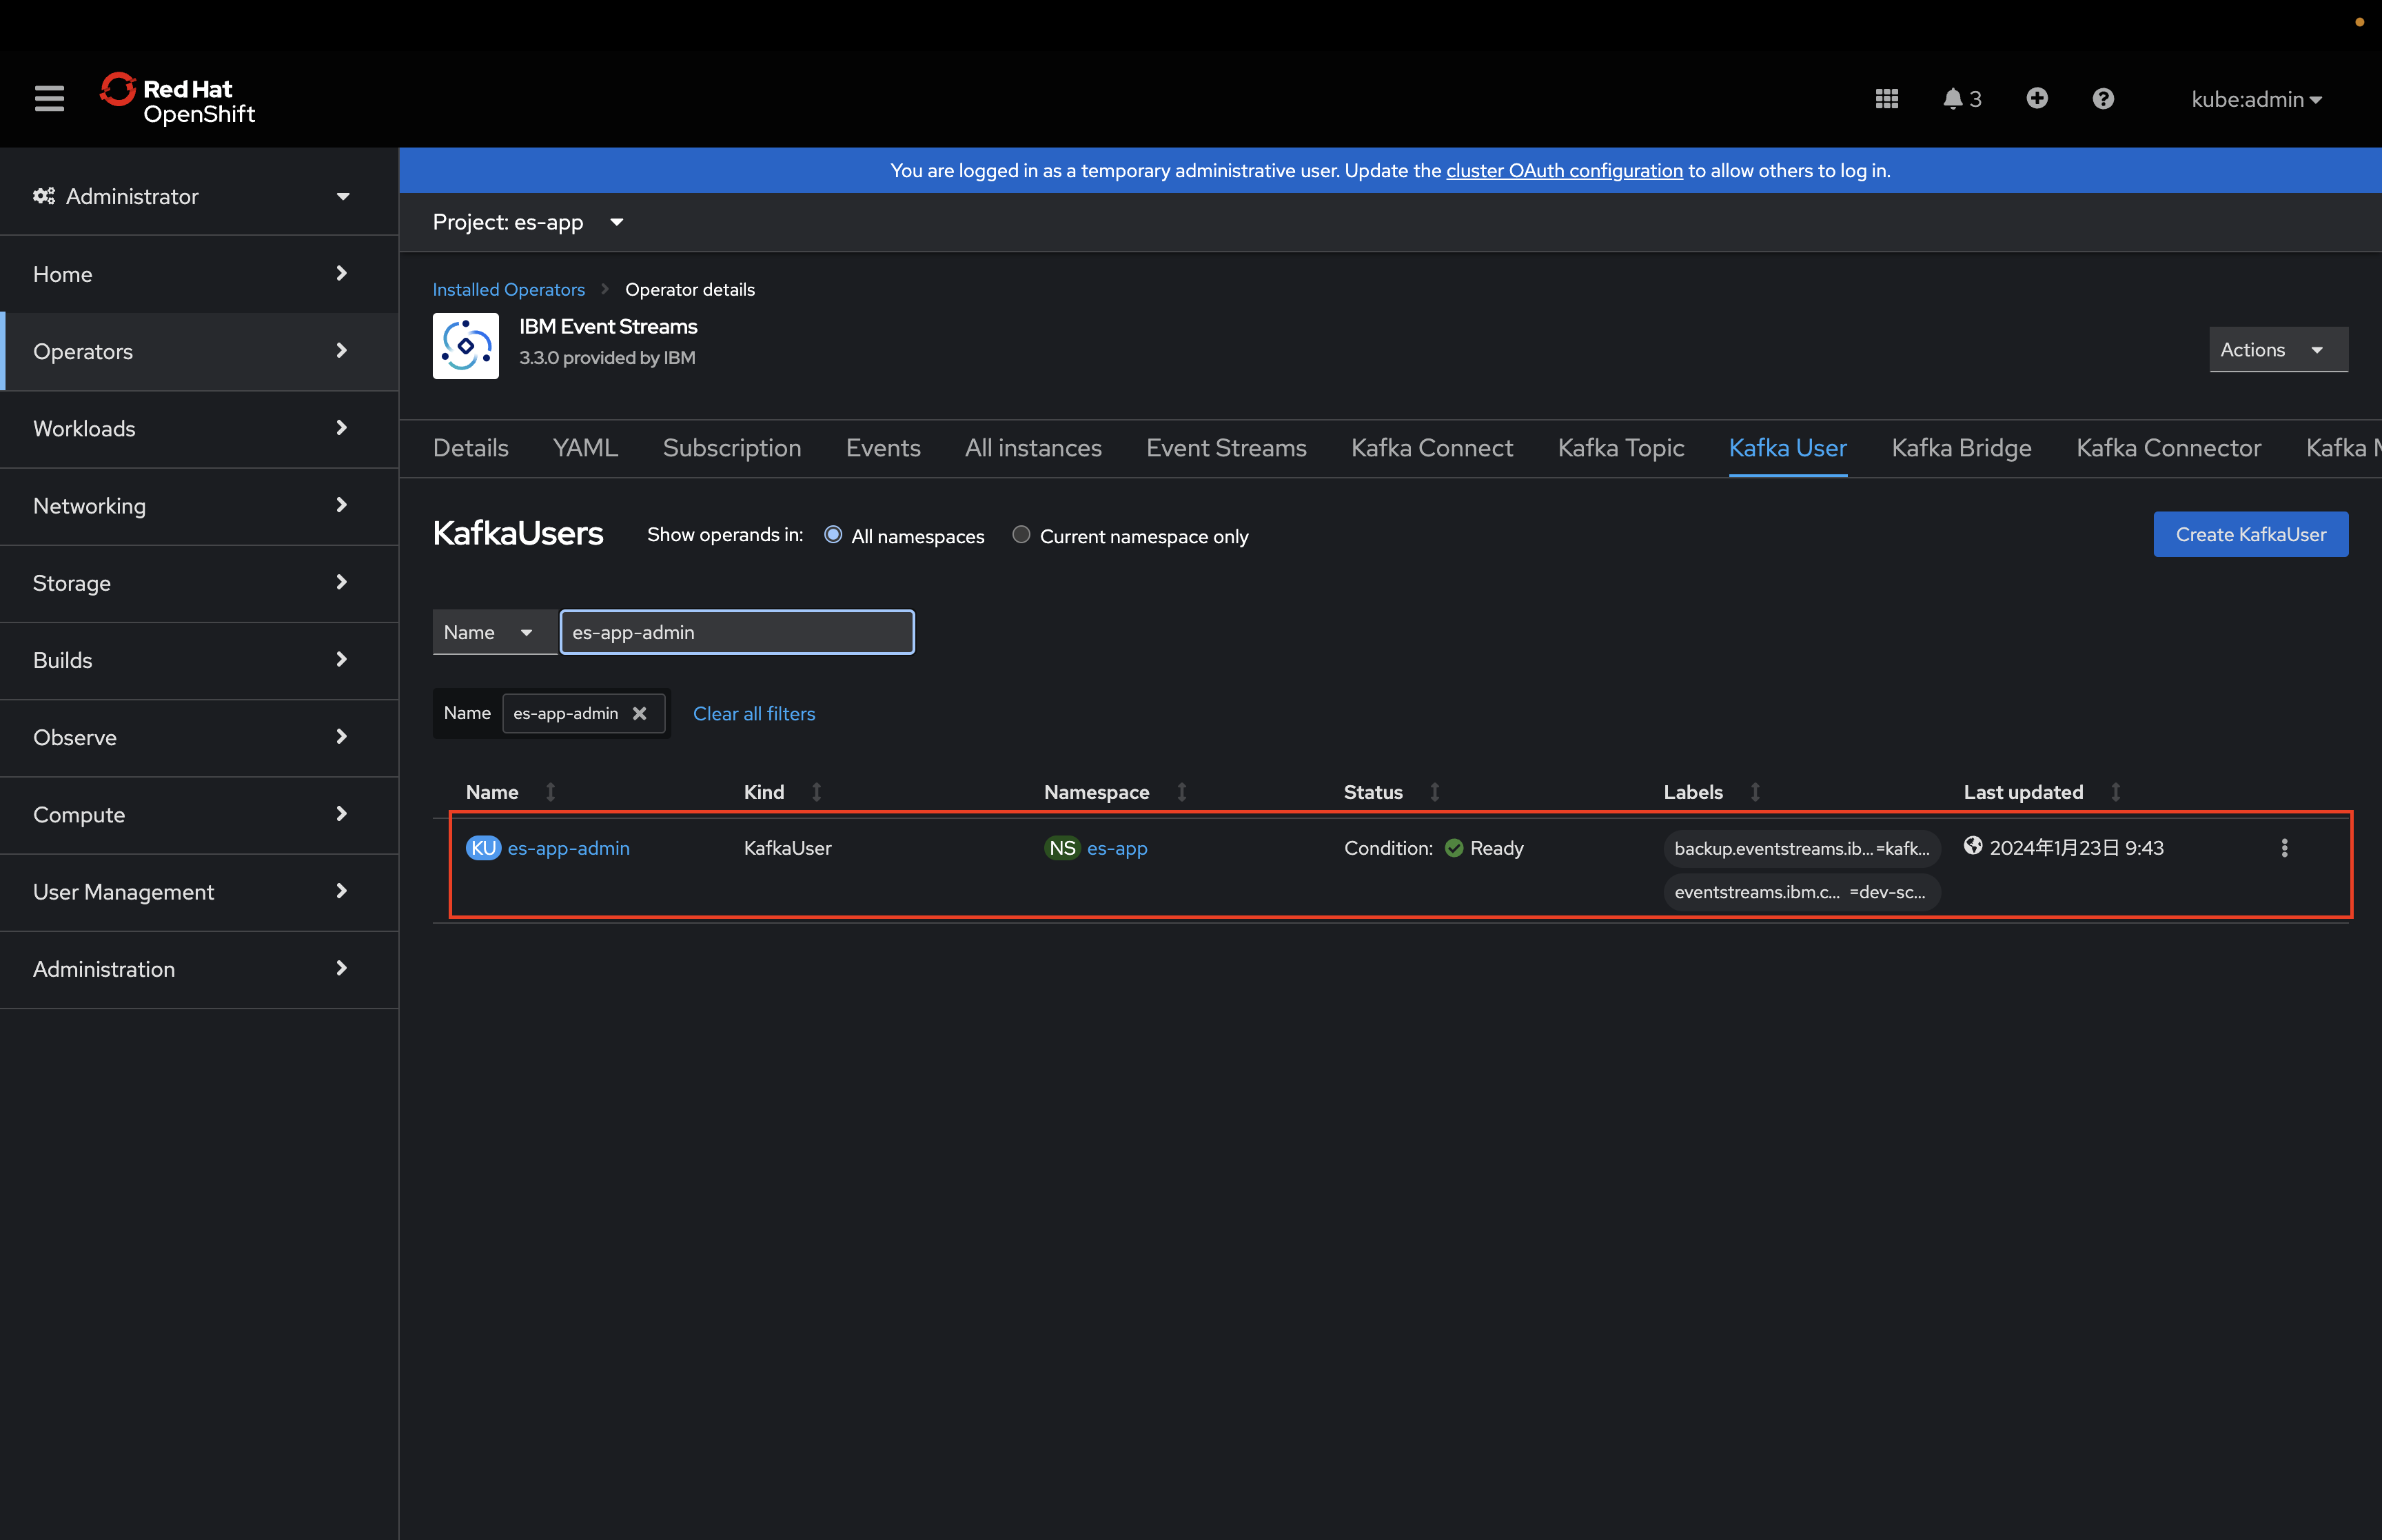Remove the es-app-admin filter chip
This screenshot has width=2382, height=1540.
point(640,713)
